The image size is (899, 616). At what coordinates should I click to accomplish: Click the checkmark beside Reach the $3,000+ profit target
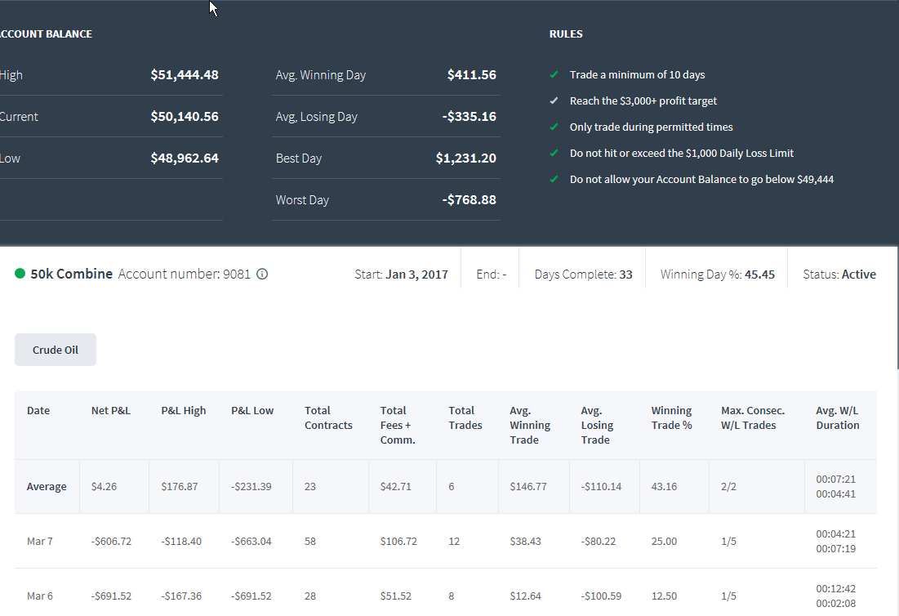pos(554,101)
